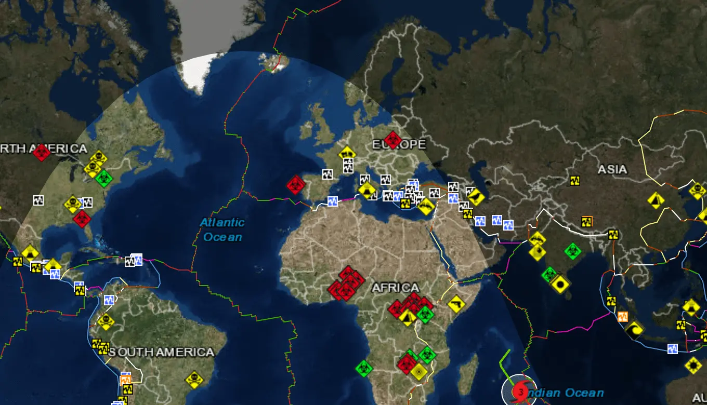Click the green biohazard marker in central India

tap(572, 251)
